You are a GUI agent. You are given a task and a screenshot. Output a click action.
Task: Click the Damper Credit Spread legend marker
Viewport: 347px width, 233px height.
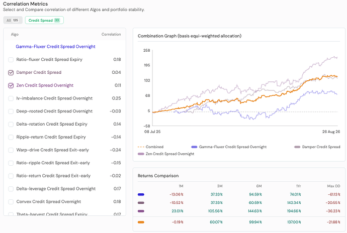coord(297,147)
